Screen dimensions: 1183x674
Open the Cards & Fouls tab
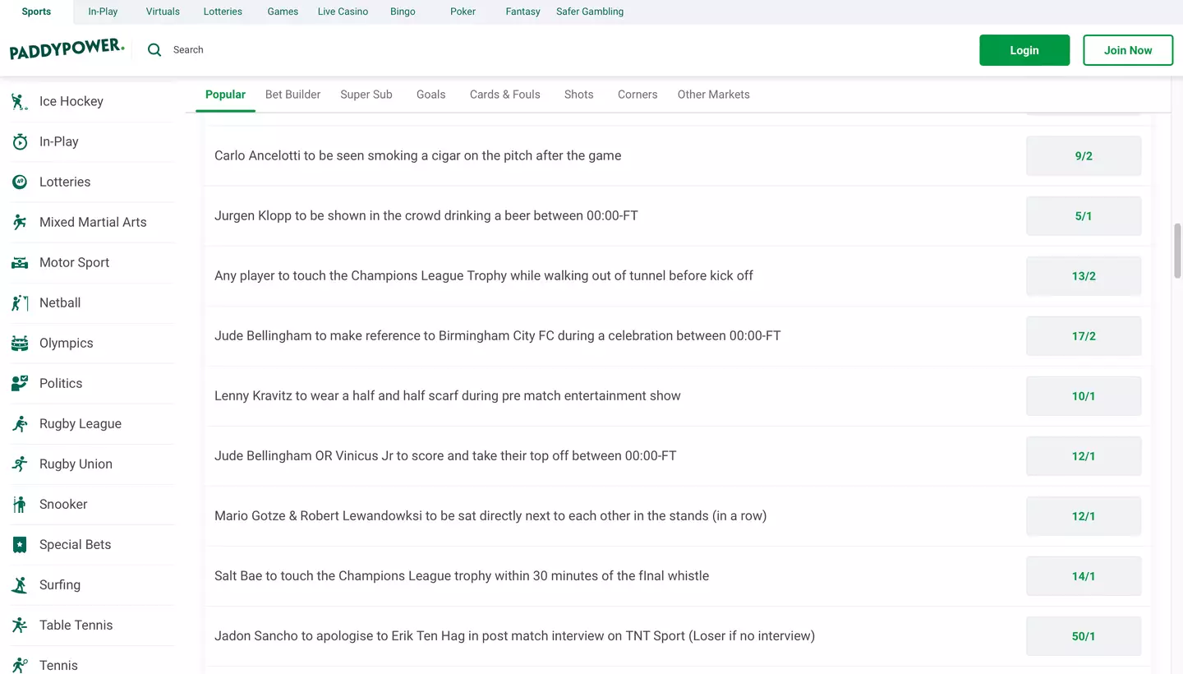coord(504,95)
